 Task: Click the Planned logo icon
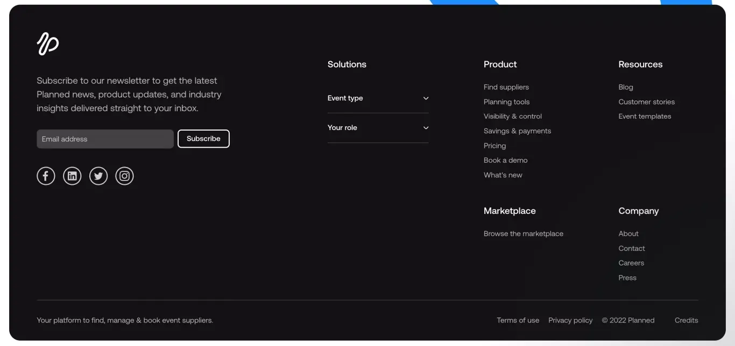[x=48, y=44]
